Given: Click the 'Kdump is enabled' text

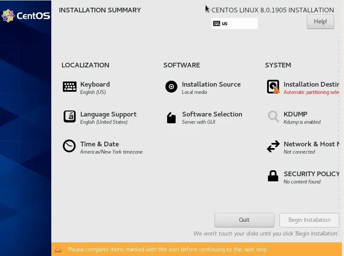Looking at the screenshot, I should tap(302, 122).
